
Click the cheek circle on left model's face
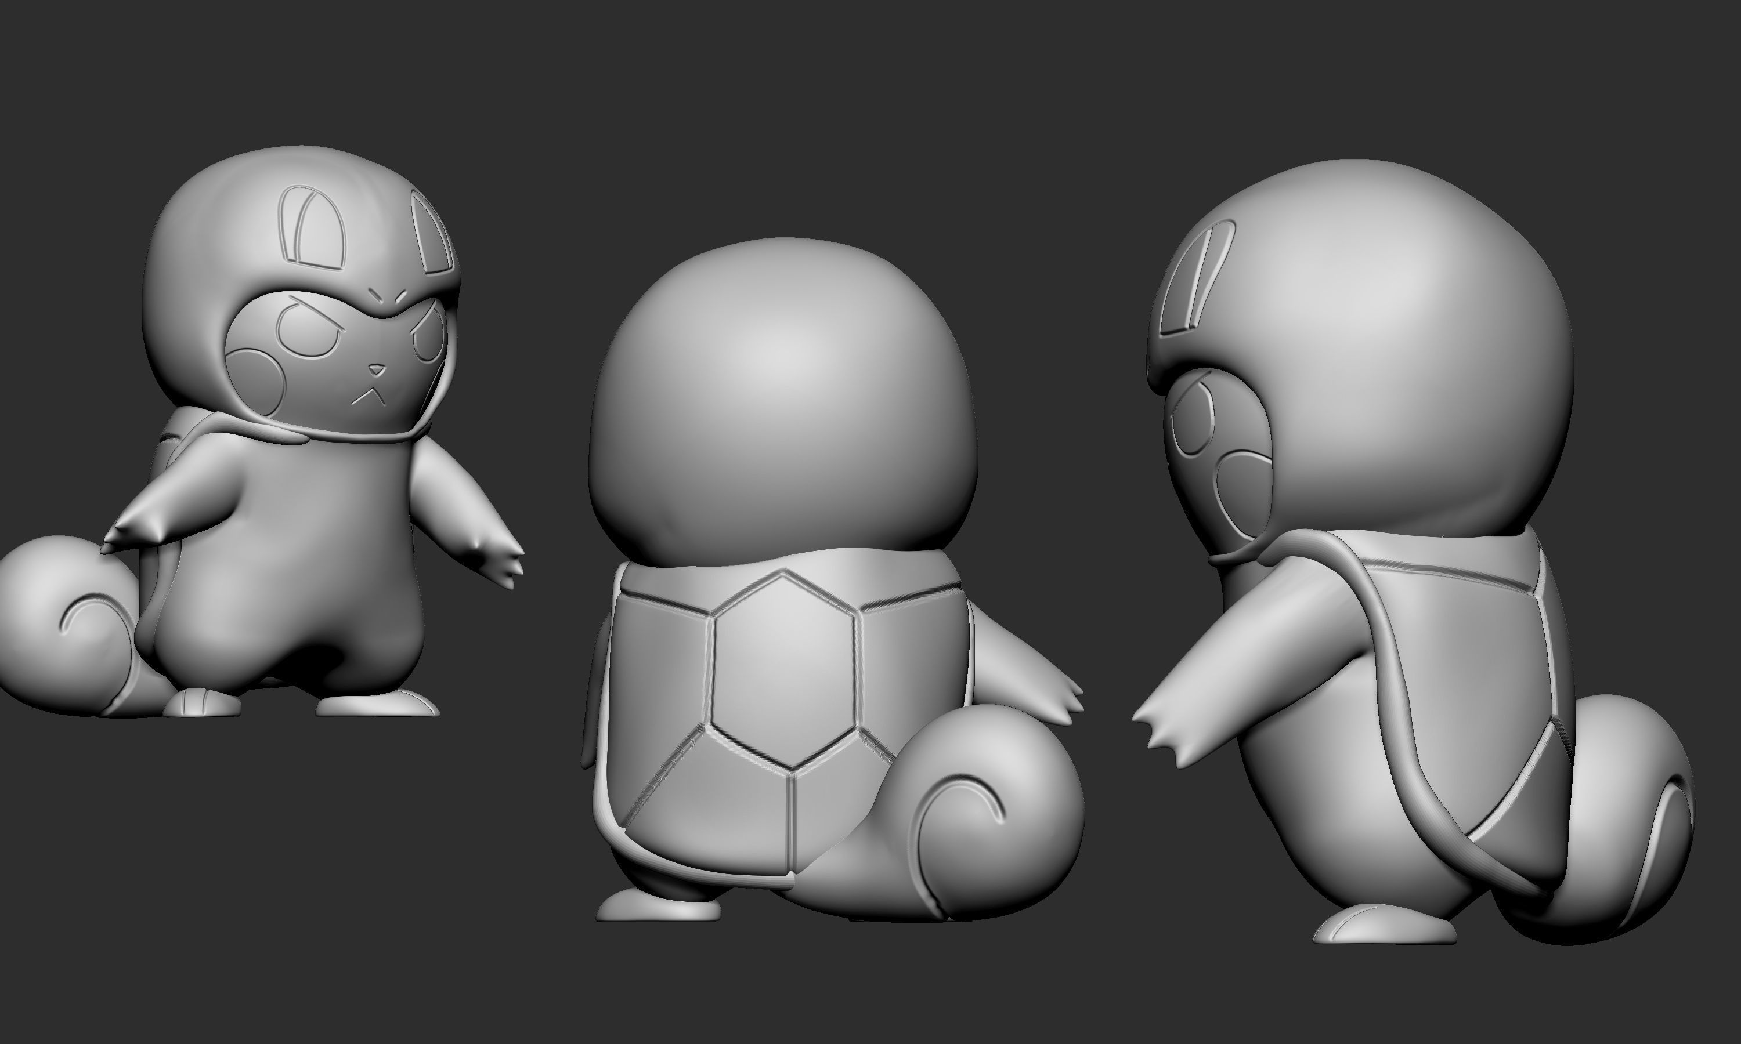pyautogui.click(x=255, y=381)
